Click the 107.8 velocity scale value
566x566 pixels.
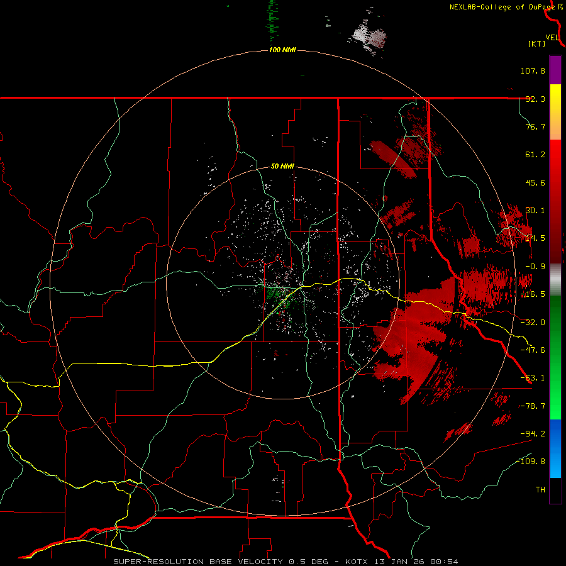533,71
